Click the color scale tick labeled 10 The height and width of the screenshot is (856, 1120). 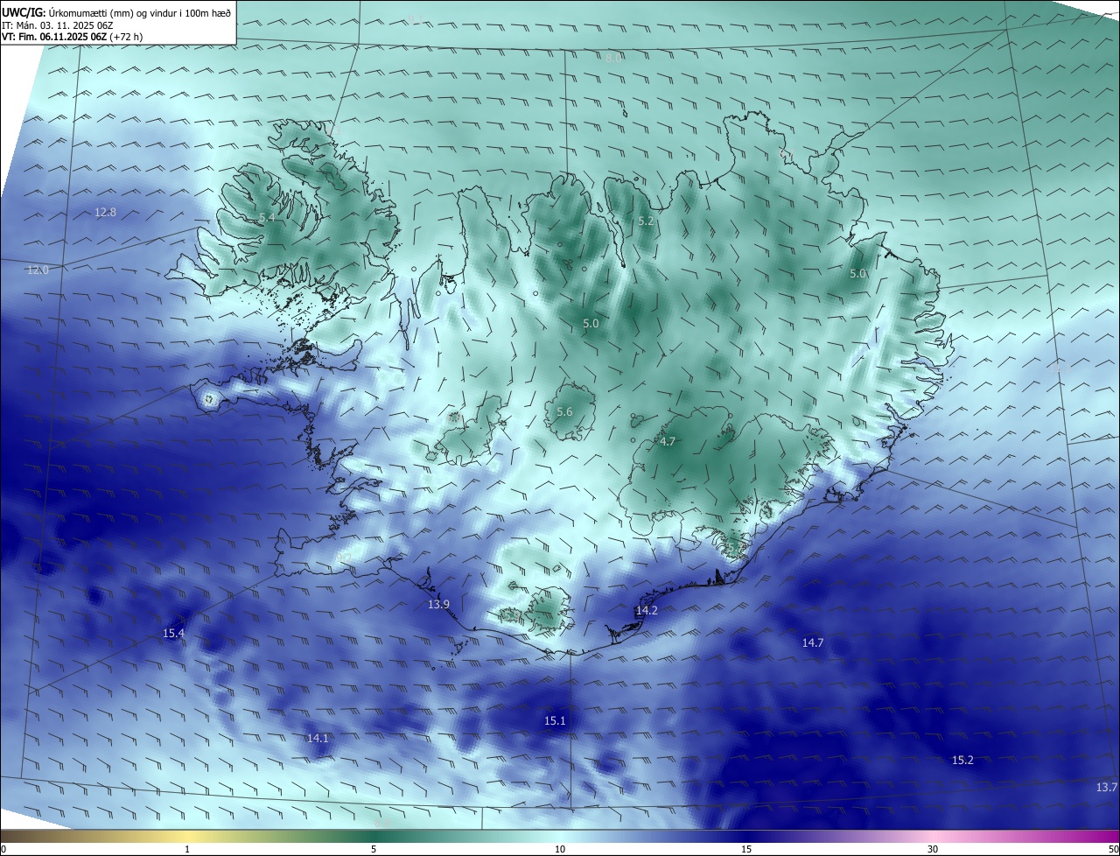[560, 849]
